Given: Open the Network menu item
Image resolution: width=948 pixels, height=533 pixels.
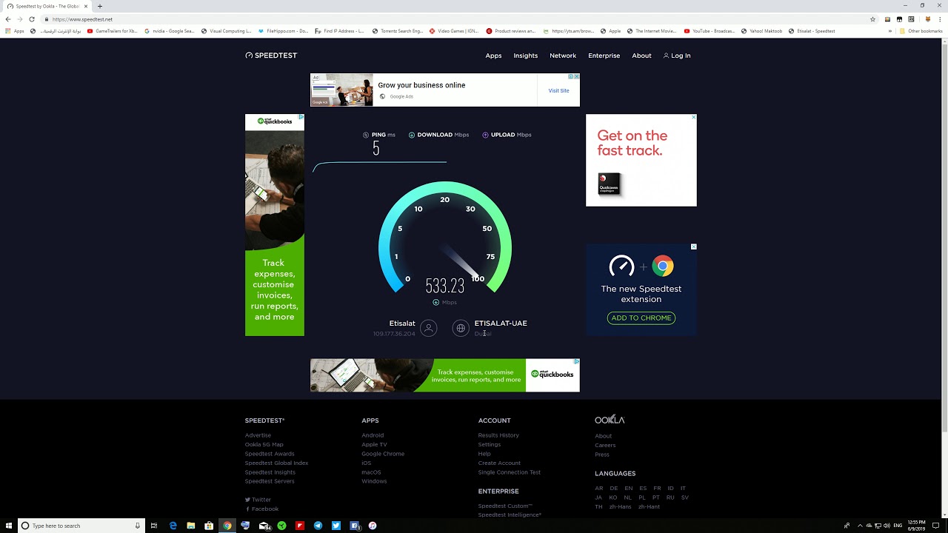Looking at the screenshot, I should tap(563, 56).
